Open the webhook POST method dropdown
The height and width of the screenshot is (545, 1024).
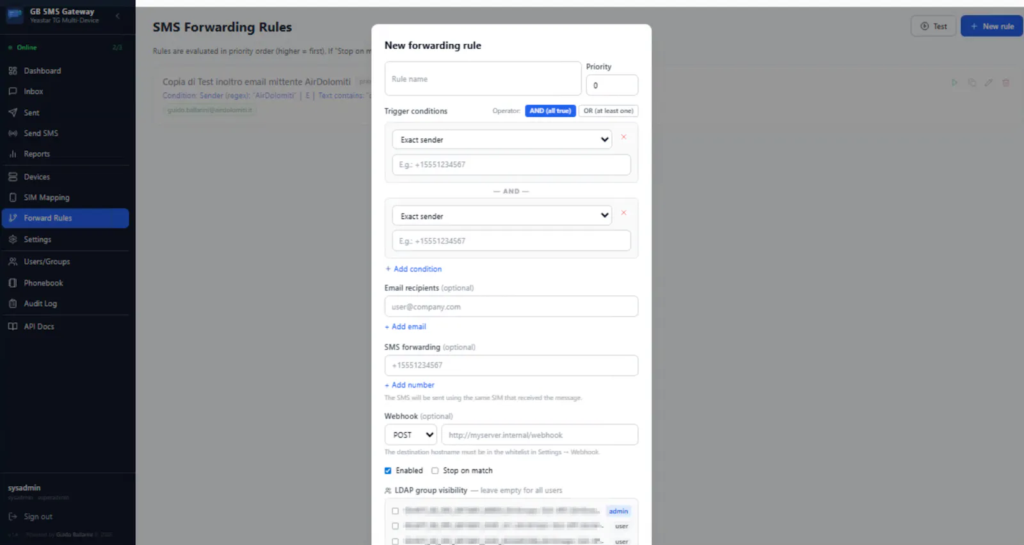click(x=410, y=435)
